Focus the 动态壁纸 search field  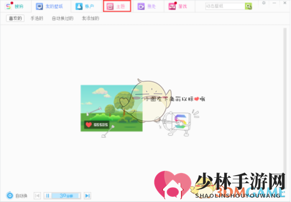225,6
